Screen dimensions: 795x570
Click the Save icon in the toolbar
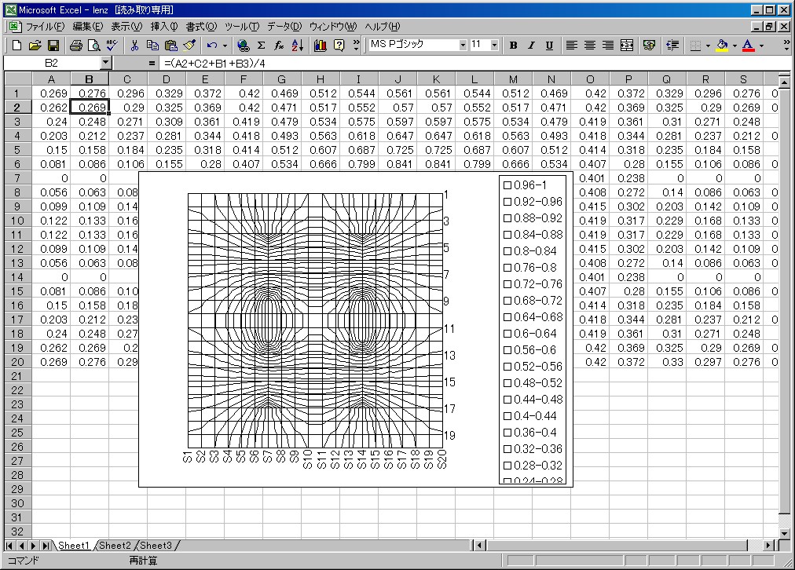pyautogui.click(x=53, y=46)
